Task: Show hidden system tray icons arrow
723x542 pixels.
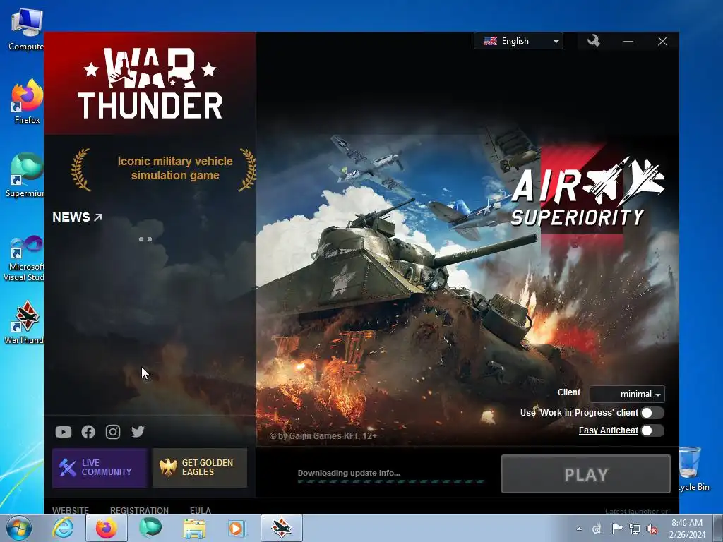Action: pos(579,529)
